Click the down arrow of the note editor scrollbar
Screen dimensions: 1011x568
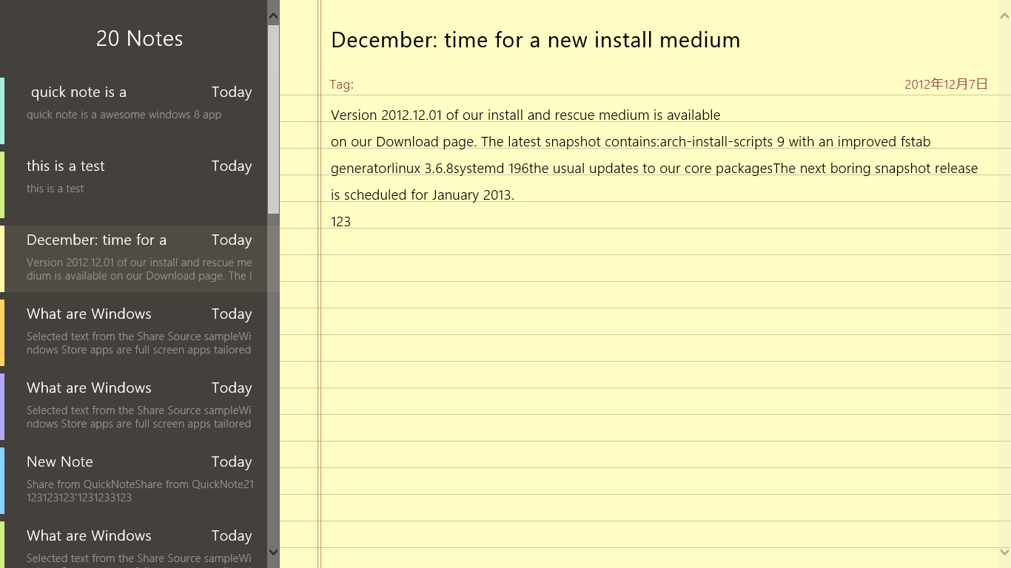[x=1004, y=552]
